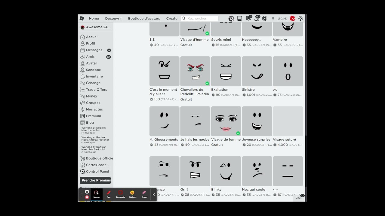
Task: Click the red Roblox avatar icon
Action: pos(292,18)
